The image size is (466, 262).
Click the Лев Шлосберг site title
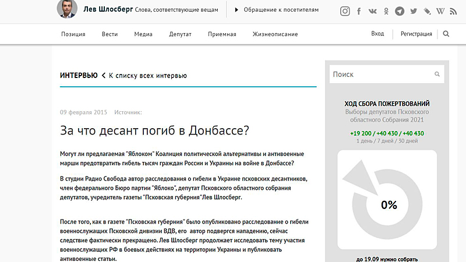[108, 9]
